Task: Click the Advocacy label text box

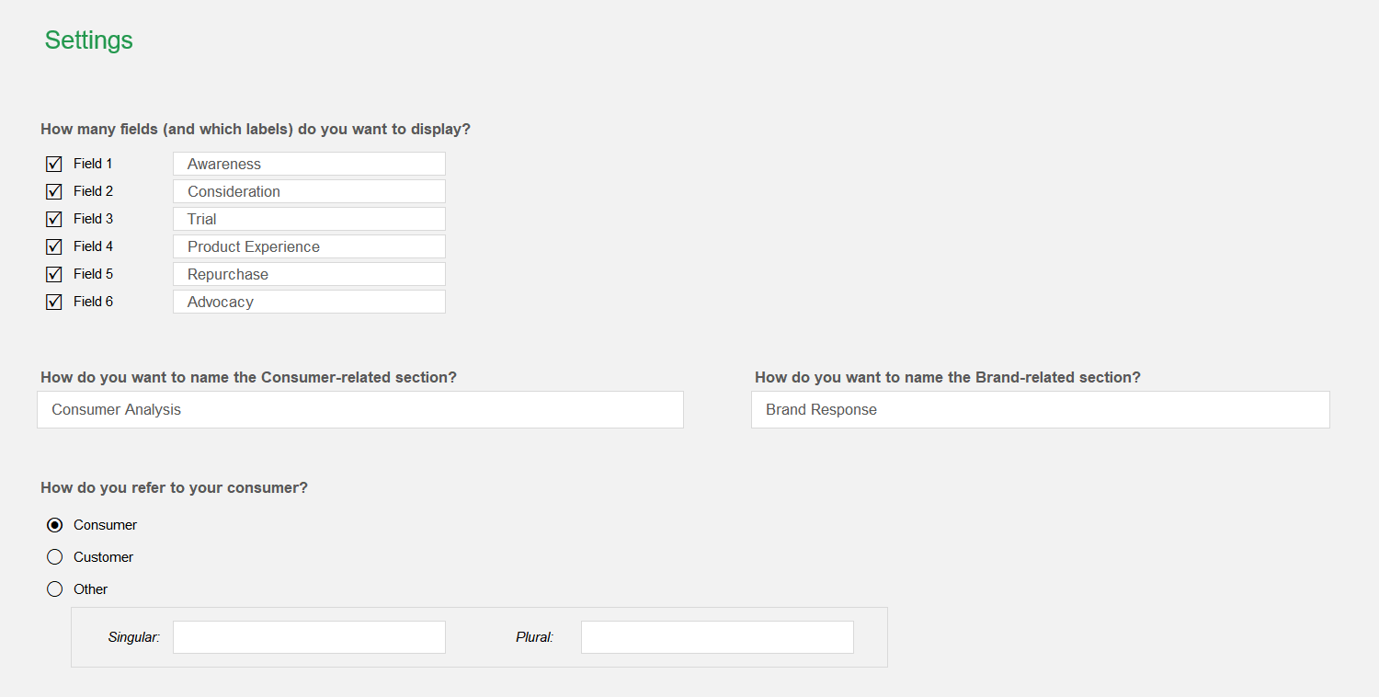Action: coord(309,302)
